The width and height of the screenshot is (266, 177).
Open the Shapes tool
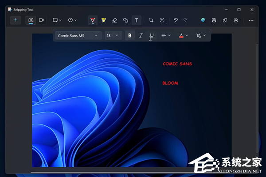(x=125, y=20)
